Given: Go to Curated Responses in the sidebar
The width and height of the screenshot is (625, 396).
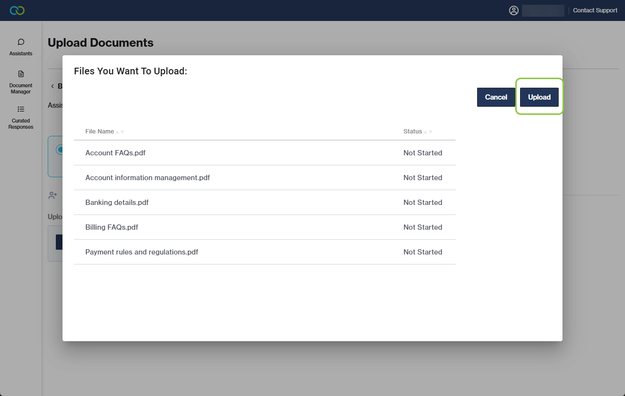Looking at the screenshot, I should [x=21, y=117].
